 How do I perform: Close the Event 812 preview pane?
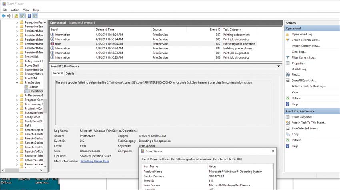[278, 66]
